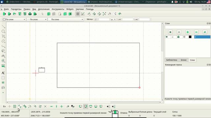Switch to the Слои tab
Viewport: 211px width, 118px height.
192,60
